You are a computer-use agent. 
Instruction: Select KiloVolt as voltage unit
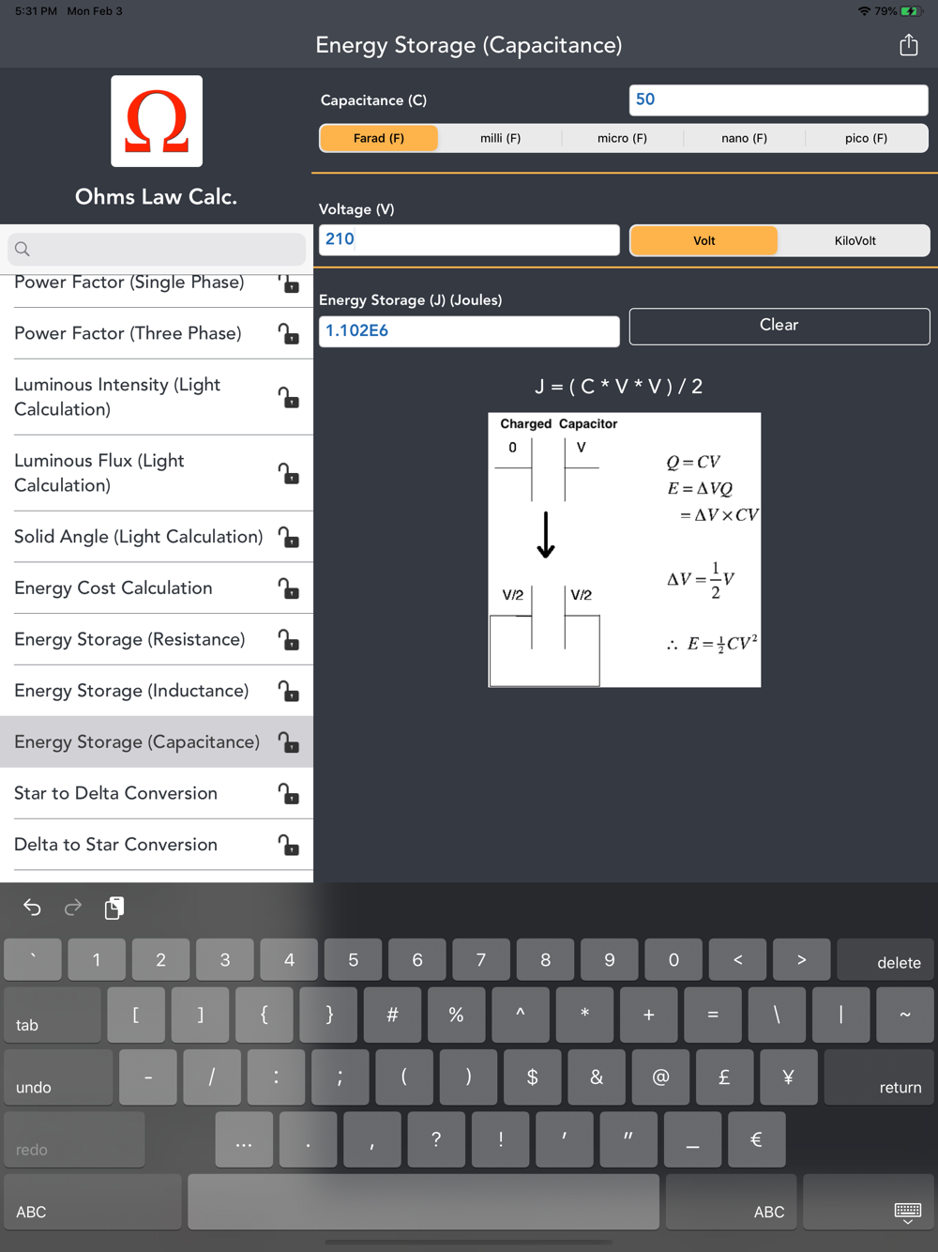[x=855, y=241]
